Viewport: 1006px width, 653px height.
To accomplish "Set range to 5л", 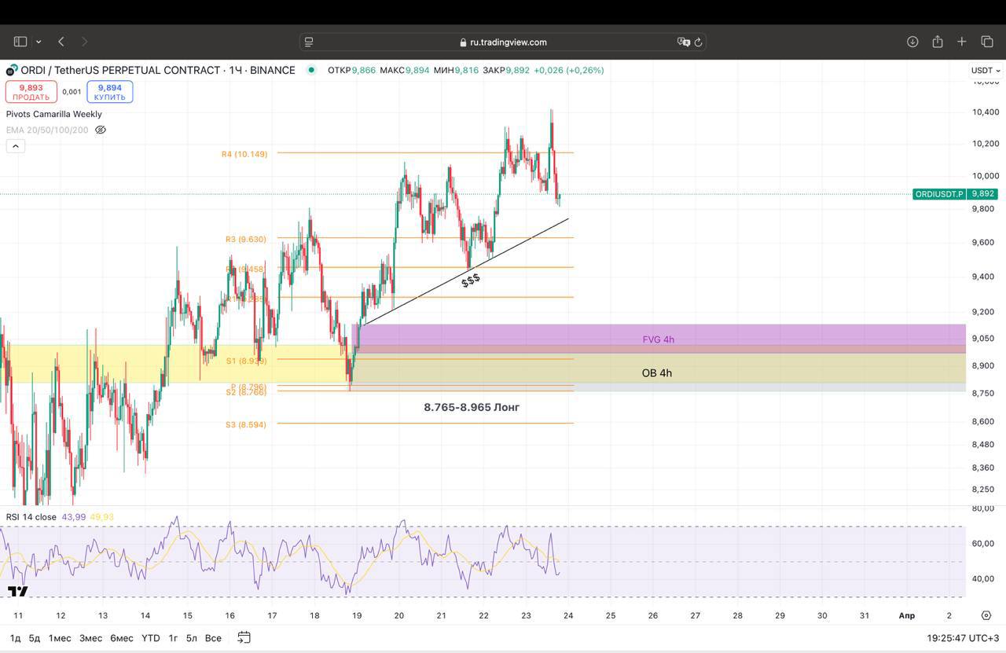I will tap(192, 638).
